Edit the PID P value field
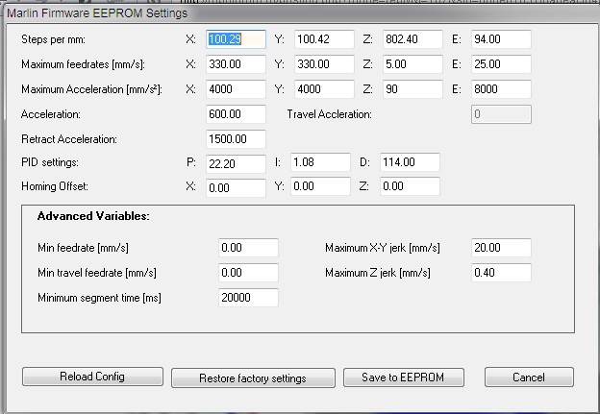Viewport: 600px width, 414px height. pyautogui.click(x=236, y=162)
